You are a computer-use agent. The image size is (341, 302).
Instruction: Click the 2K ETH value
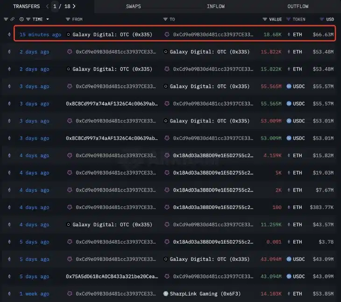click(278, 190)
